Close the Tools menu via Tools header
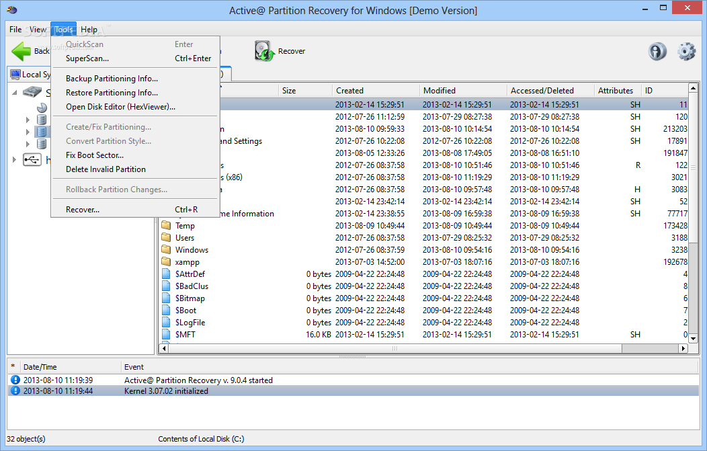This screenshot has width=707, height=451. 64,30
